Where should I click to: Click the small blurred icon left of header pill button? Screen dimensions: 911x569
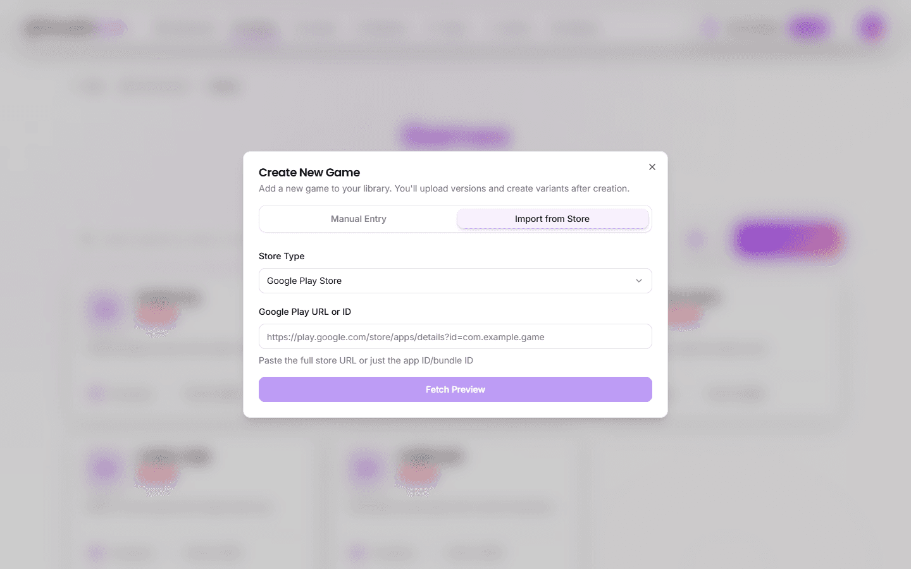[710, 28]
